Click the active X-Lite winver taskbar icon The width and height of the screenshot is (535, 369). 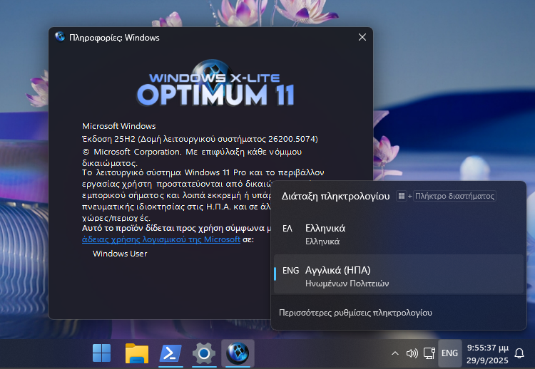click(x=238, y=353)
